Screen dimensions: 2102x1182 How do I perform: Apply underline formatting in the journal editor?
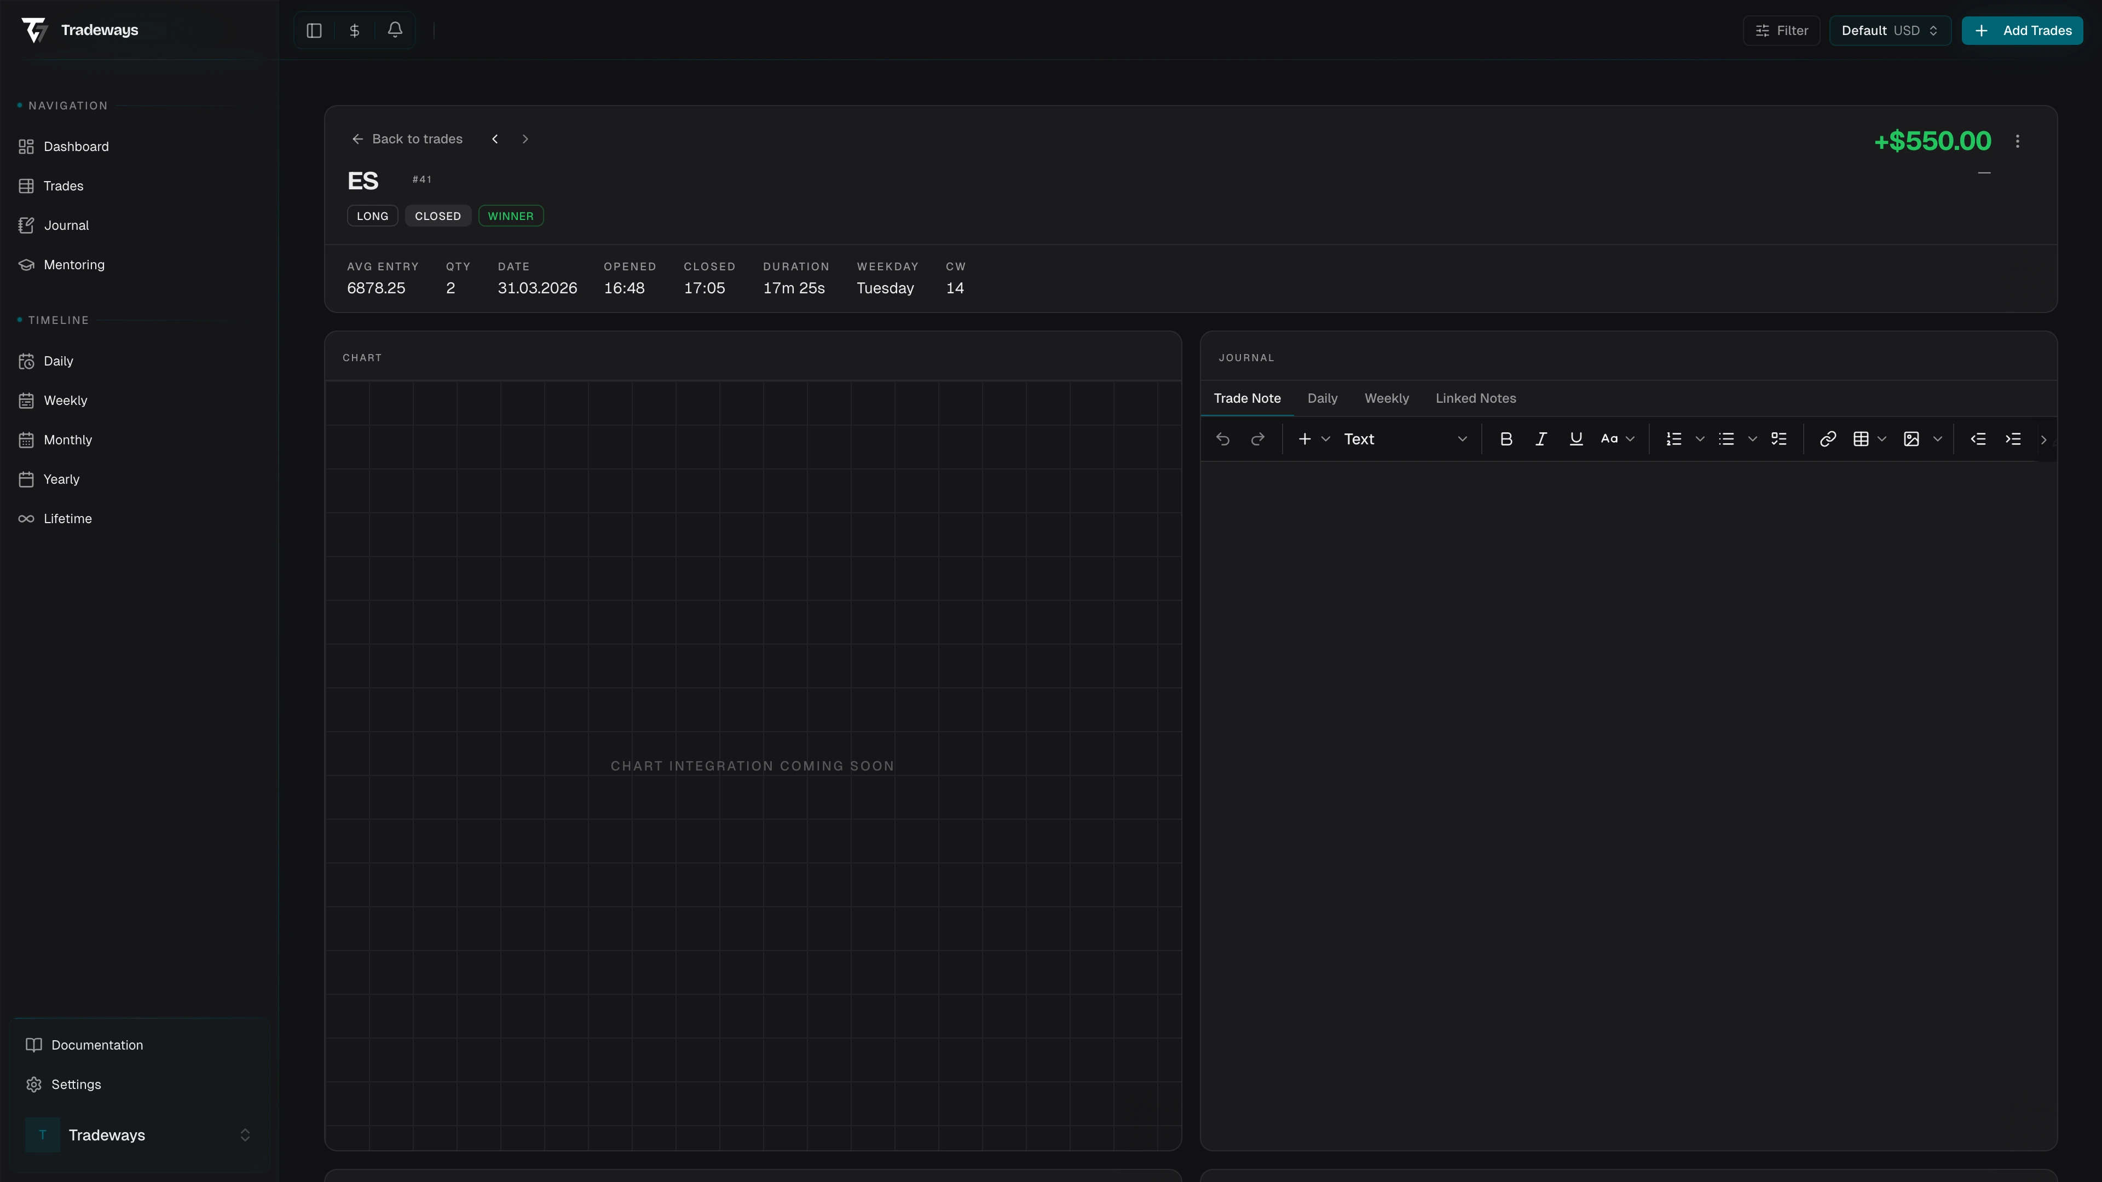1575,439
